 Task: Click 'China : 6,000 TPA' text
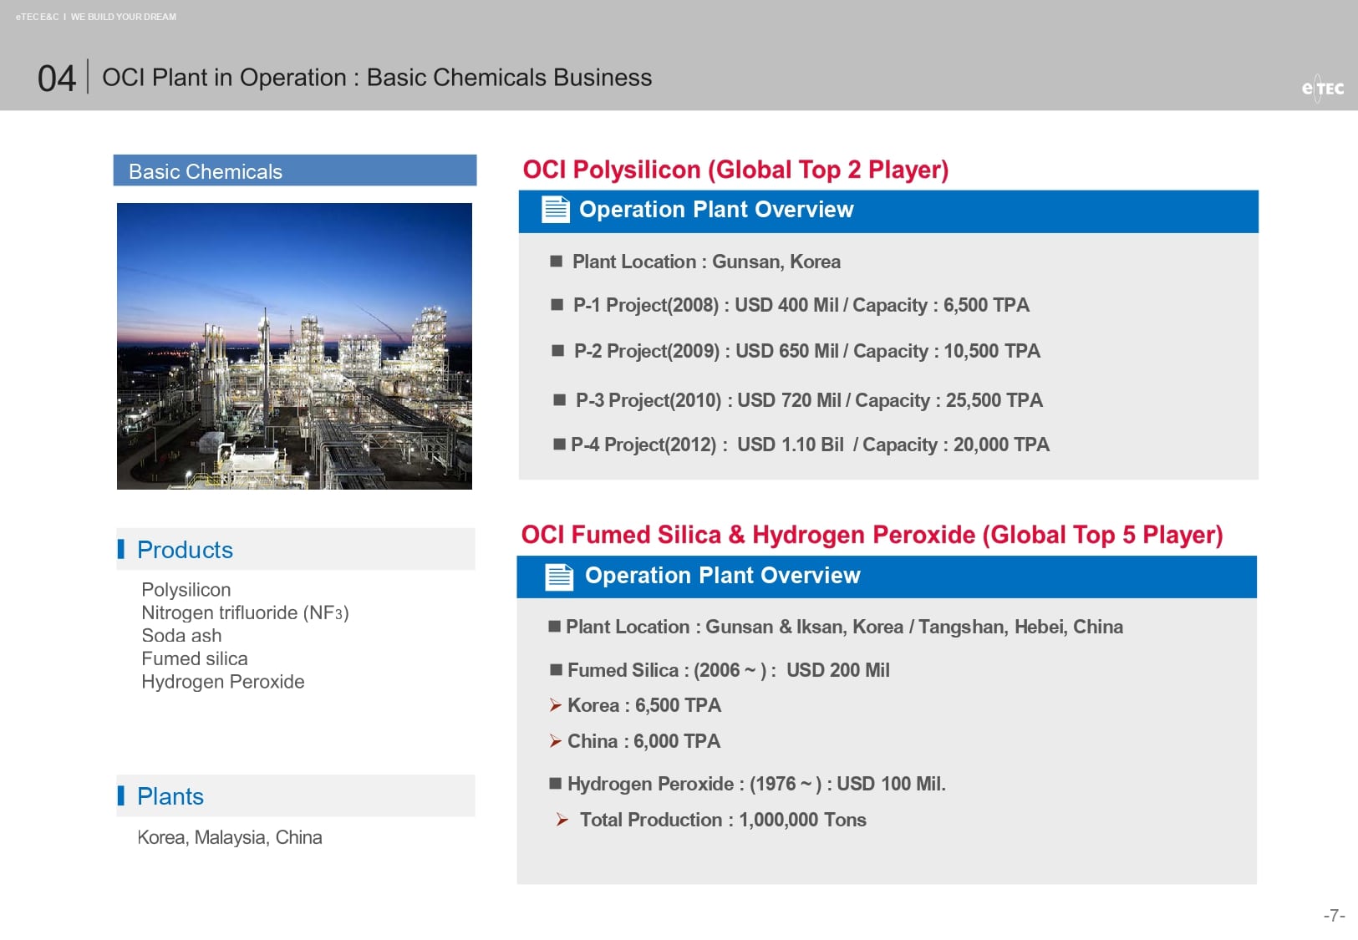(x=643, y=741)
